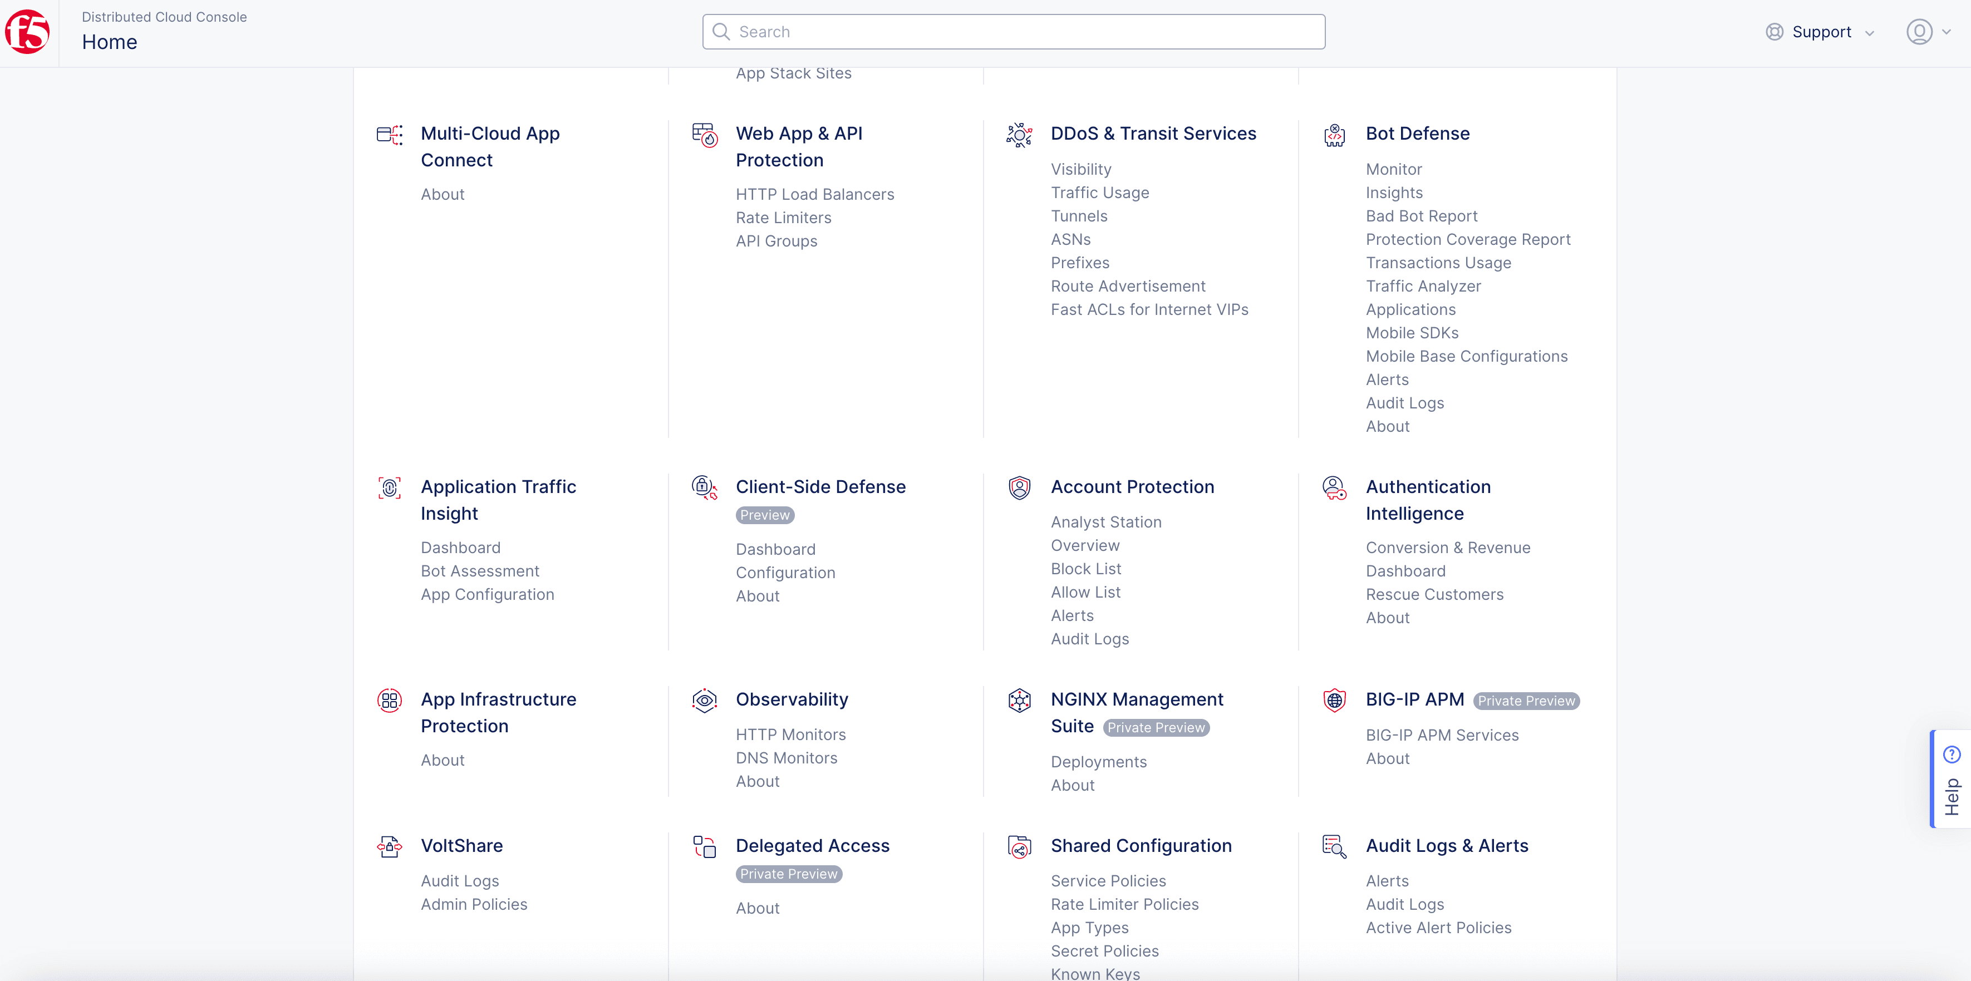1971x981 pixels.
Task: Click the VoltShare service icon
Action: [x=390, y=846]
